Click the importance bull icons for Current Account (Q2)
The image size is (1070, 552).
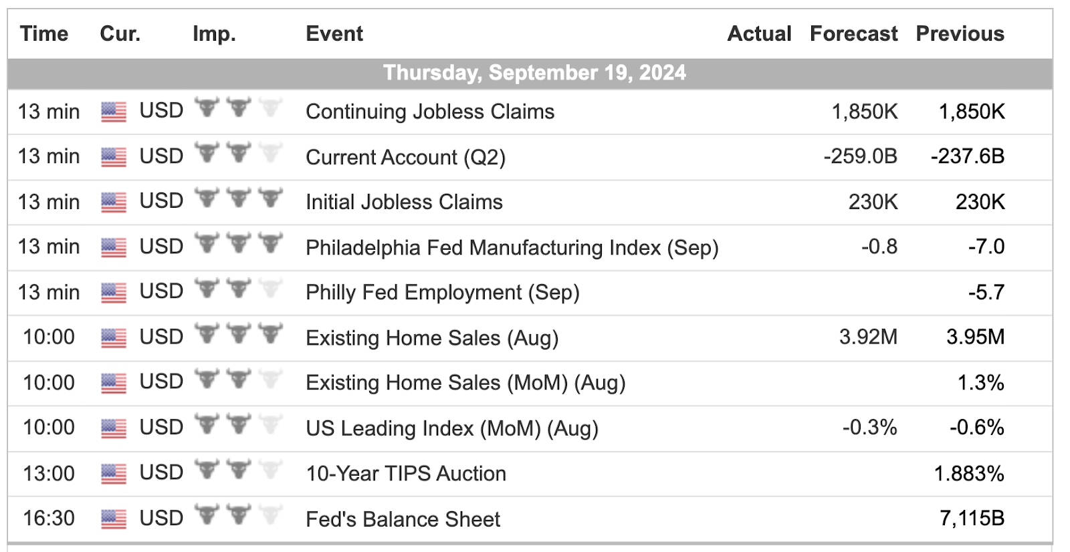click(x=238, y=154)
